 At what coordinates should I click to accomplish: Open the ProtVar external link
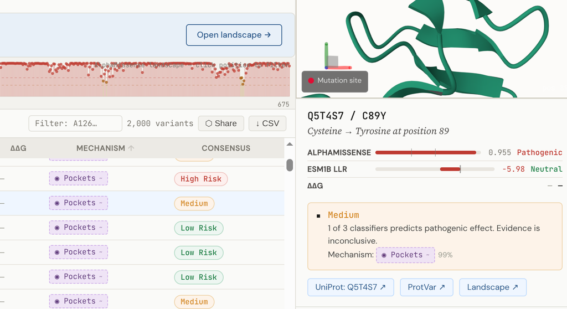click(x=426, y=287)
